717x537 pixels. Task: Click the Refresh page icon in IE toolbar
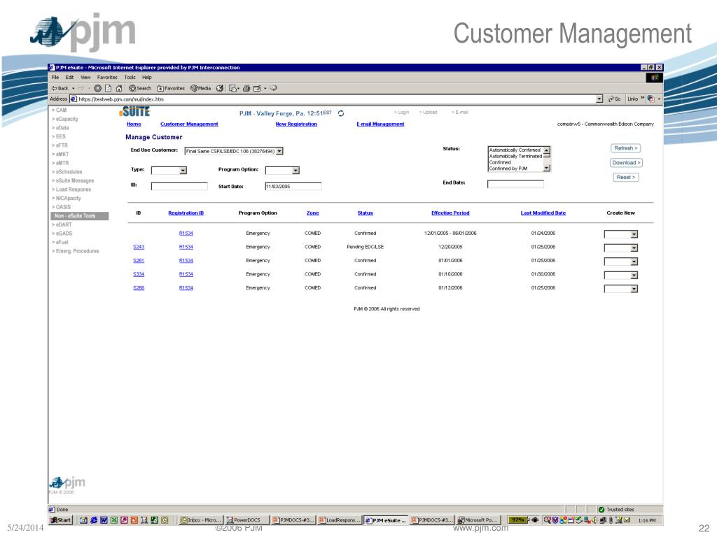pyautogui.click(x=109, y=88)
